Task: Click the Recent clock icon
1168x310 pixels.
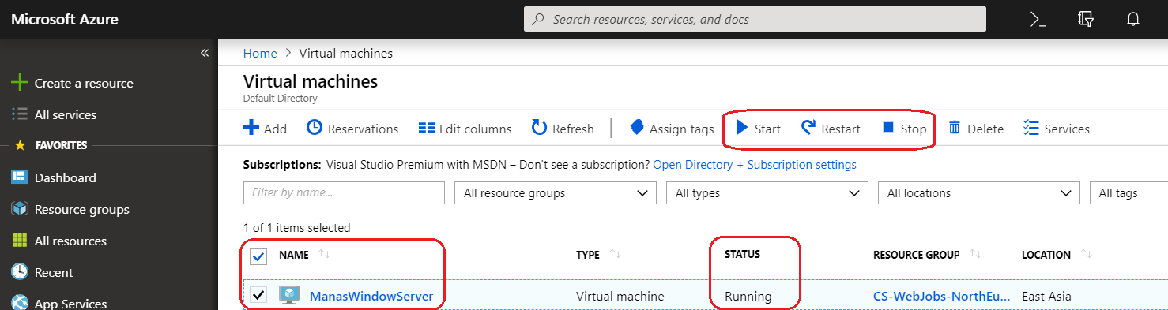Action: (x=20, y=272)
